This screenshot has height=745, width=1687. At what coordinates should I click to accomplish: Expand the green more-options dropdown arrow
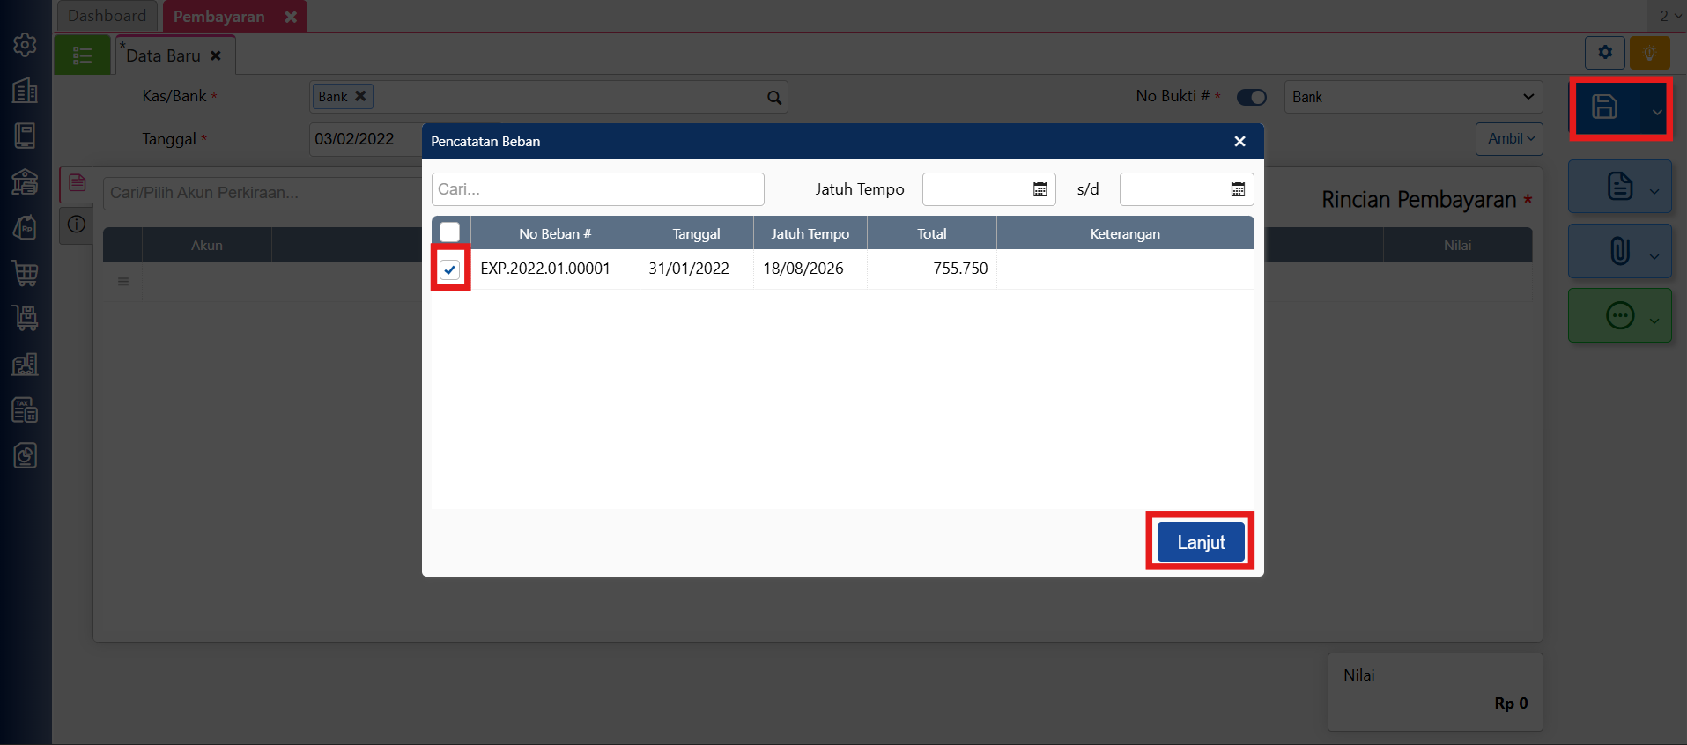coord(1654,321)
